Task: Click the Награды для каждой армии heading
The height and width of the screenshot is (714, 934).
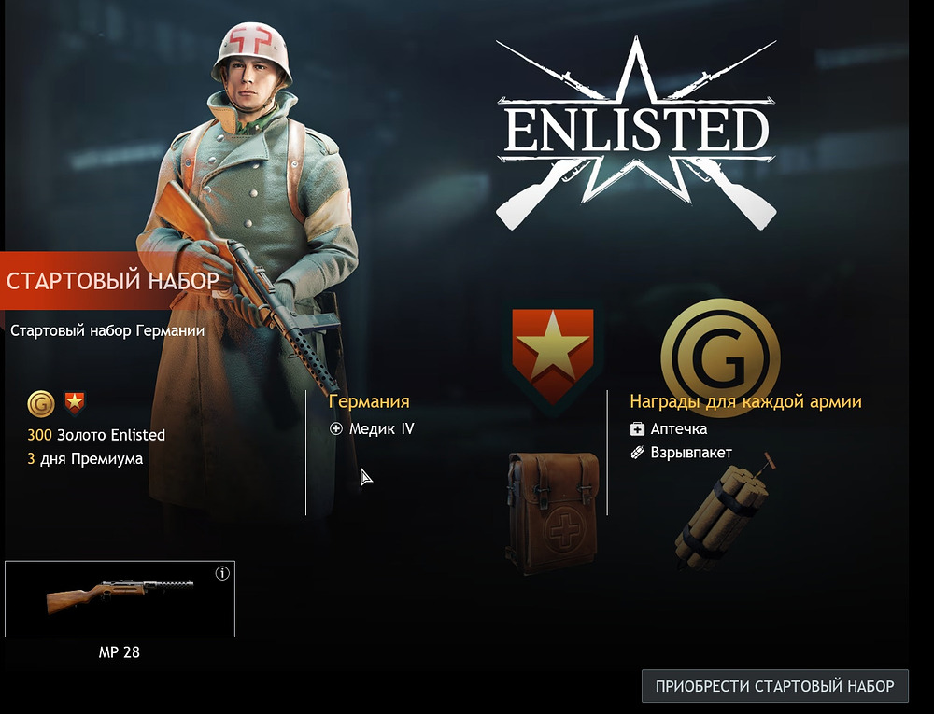Action: click(x=745, y=401)
